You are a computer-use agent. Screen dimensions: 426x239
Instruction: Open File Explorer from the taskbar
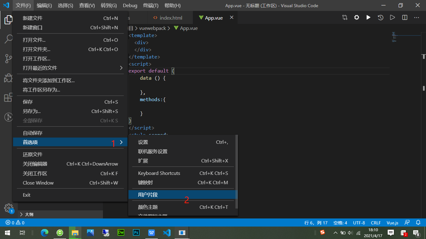point(75,232)
